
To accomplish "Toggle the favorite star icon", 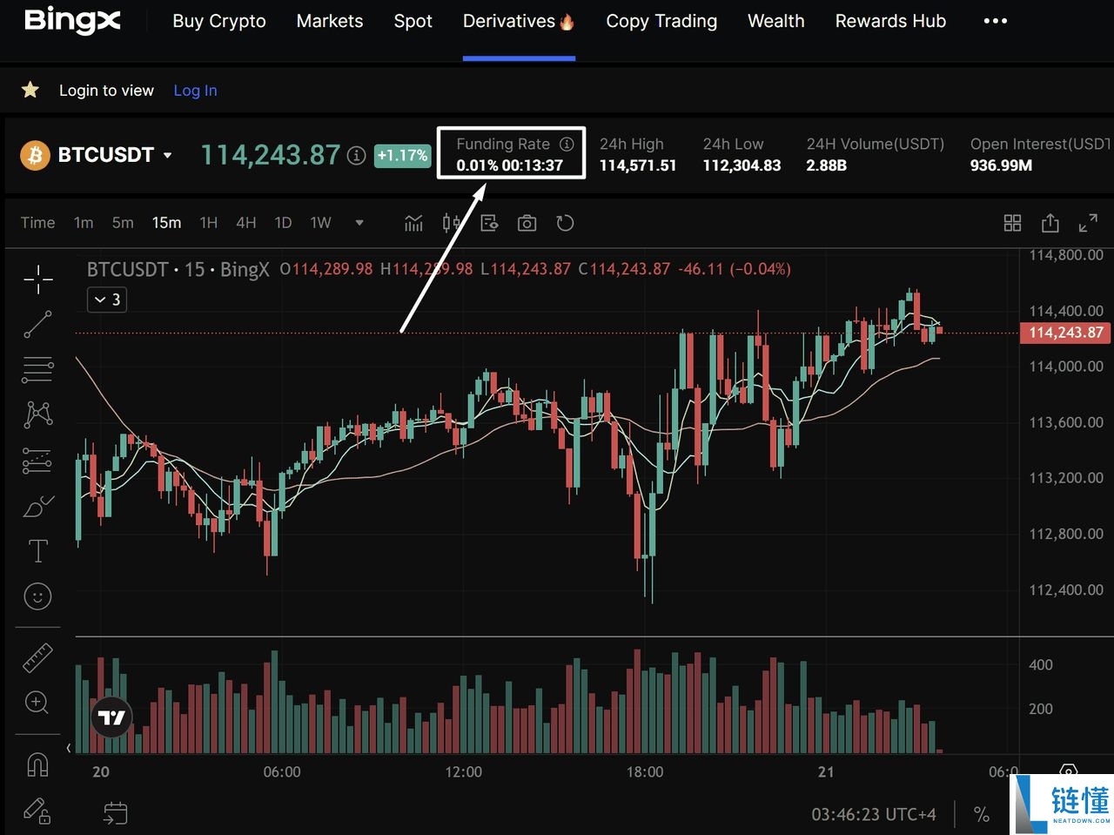I will (30, 90).
